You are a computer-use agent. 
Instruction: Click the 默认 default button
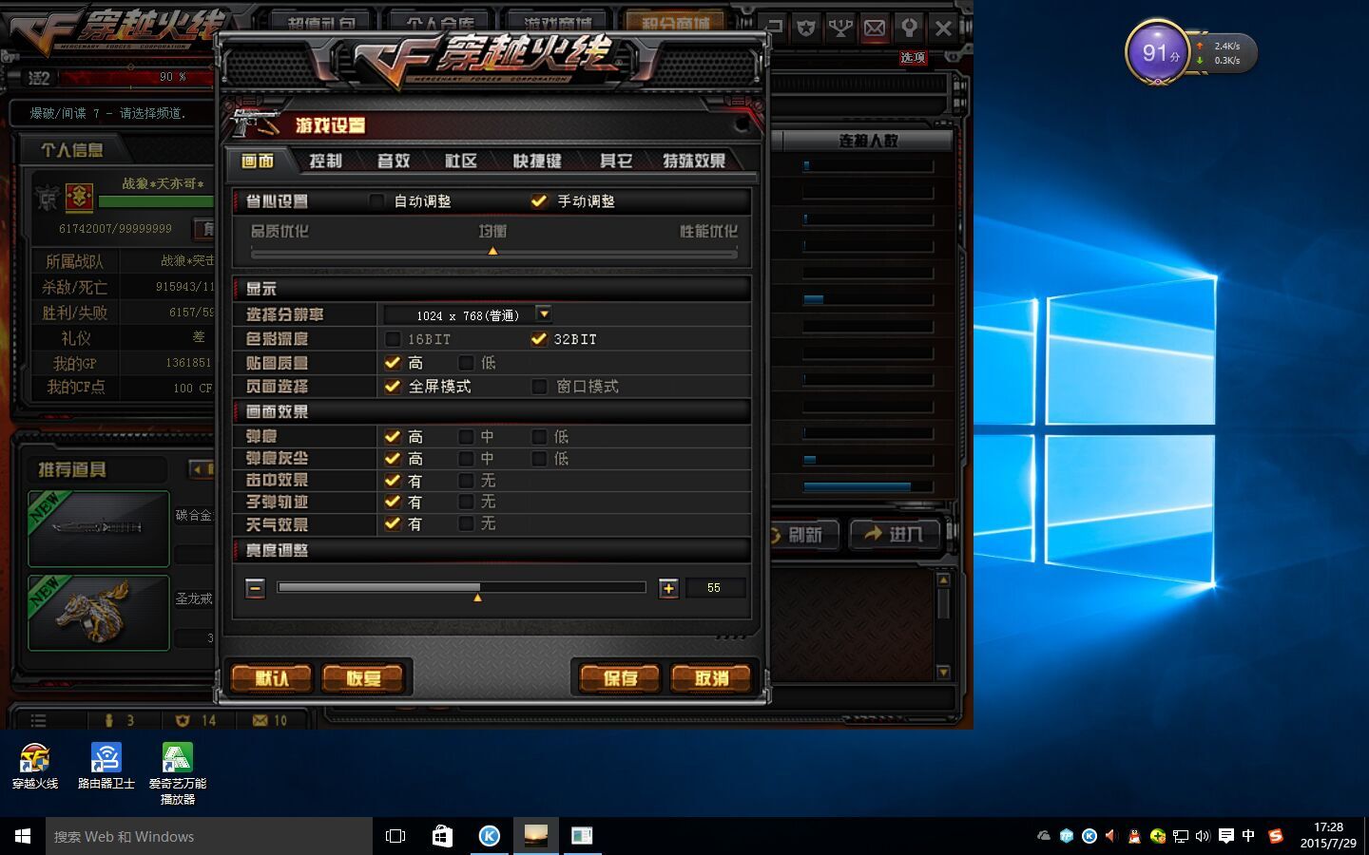(x=271, y=678)
